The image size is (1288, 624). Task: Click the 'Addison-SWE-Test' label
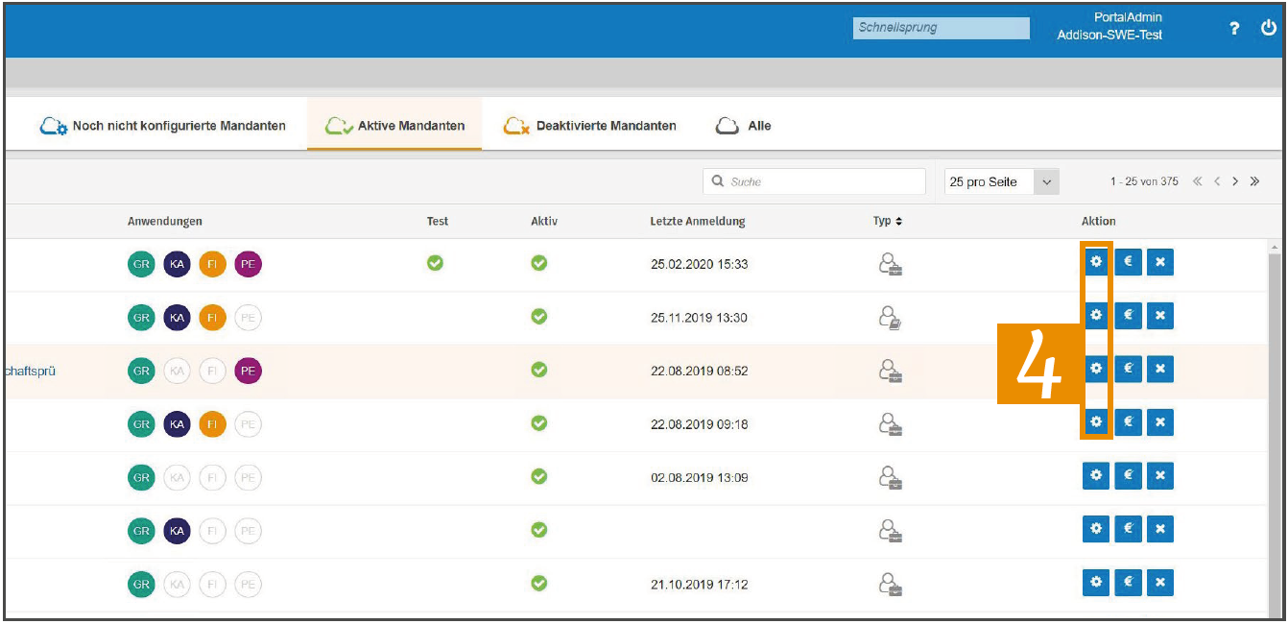1109,36
